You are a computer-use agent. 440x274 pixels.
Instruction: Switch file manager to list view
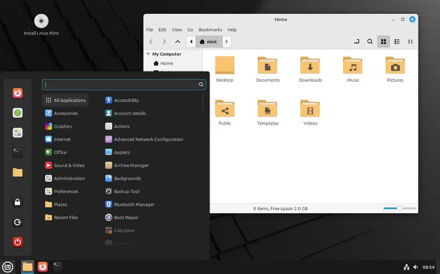point(397,42)
